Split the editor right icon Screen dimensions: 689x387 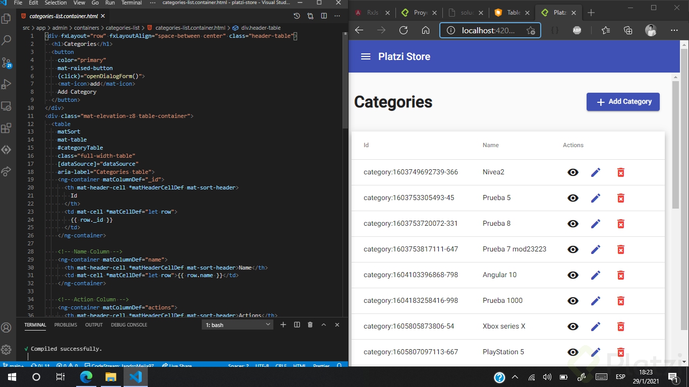coord(324,16)
